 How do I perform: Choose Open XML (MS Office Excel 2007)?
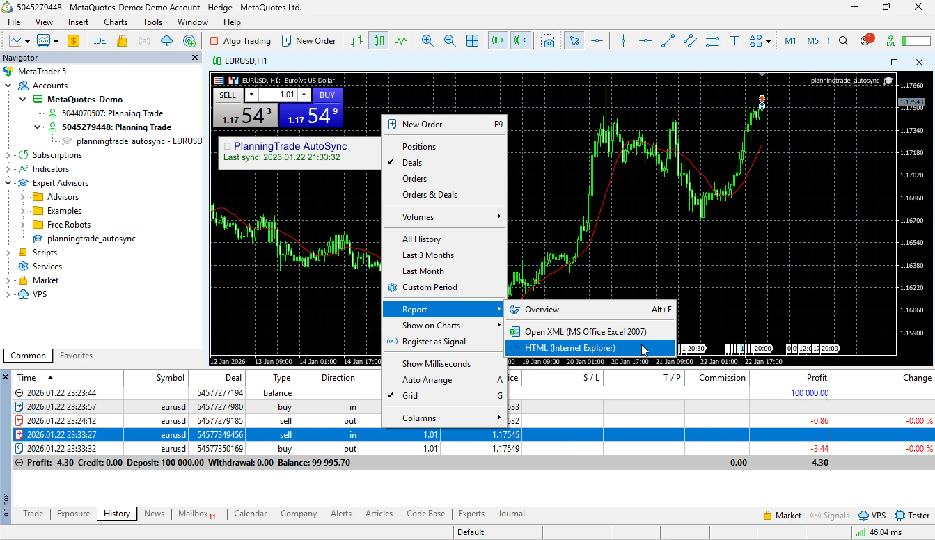click(590, 332)
